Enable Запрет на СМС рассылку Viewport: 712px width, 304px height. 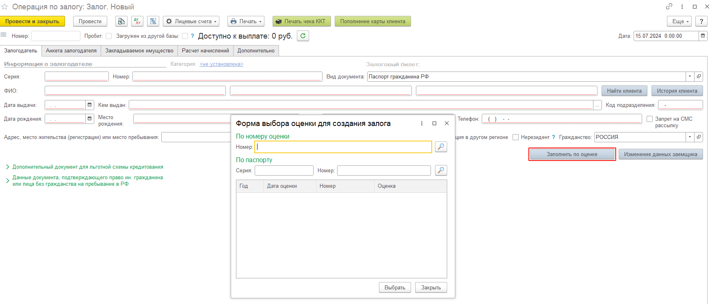[649, 119]
